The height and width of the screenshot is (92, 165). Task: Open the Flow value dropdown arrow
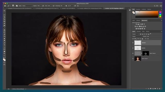coord(51,6)
